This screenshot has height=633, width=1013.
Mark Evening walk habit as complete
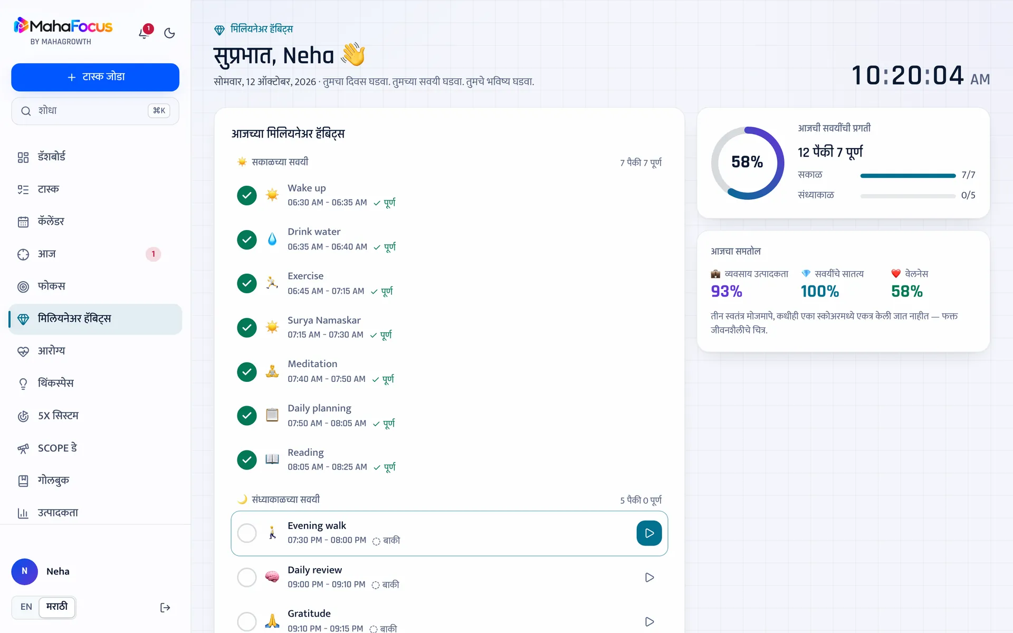point(247,533)
